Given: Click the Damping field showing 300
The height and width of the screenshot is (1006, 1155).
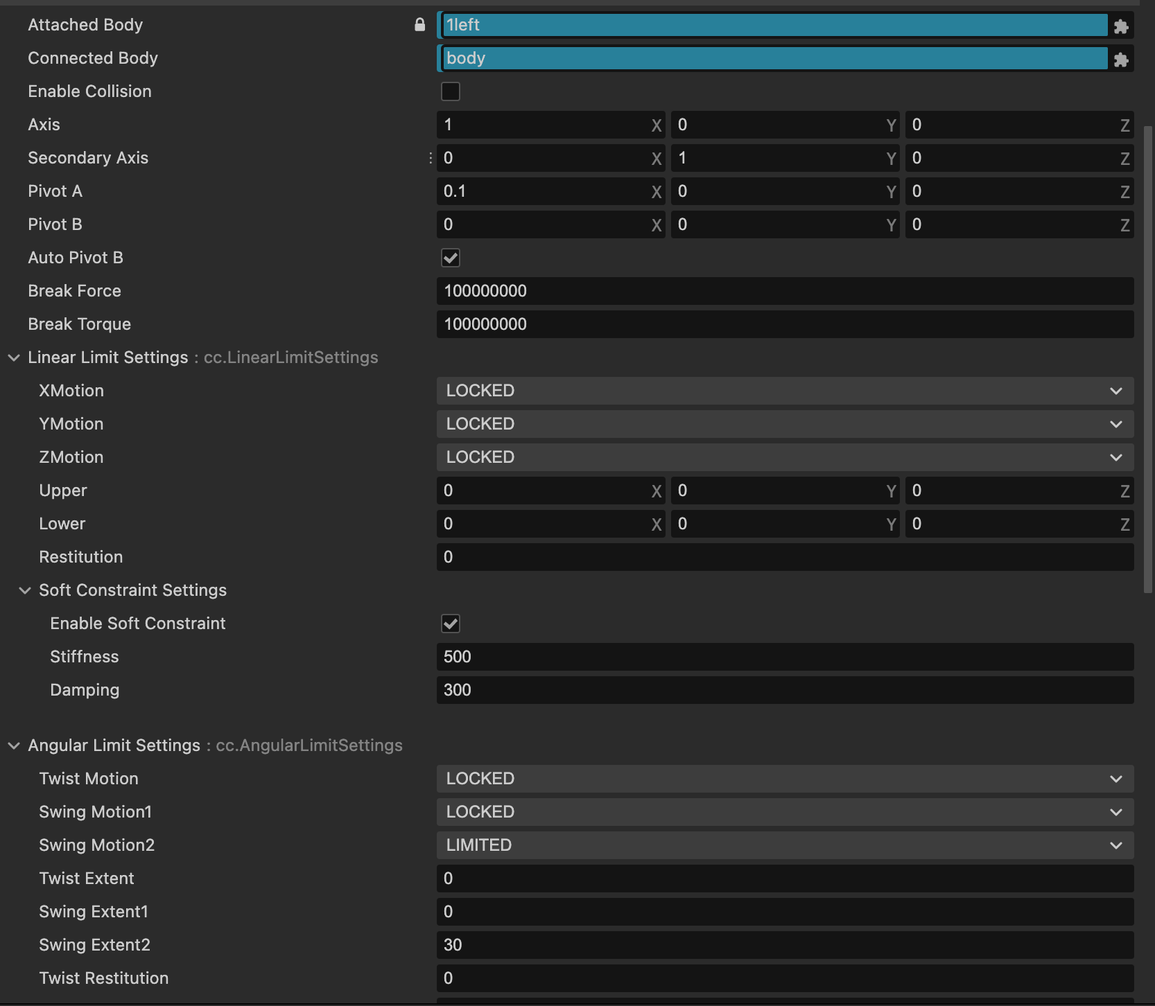Looking at the screenshot, I should [x=785, y=690].
